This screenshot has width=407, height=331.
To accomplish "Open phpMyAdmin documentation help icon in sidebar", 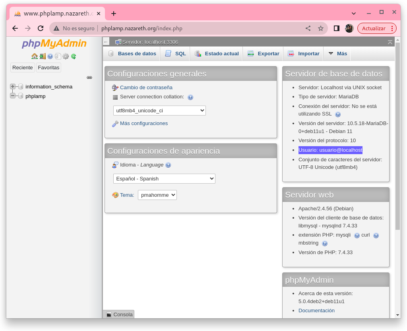I will coord(50,56).
